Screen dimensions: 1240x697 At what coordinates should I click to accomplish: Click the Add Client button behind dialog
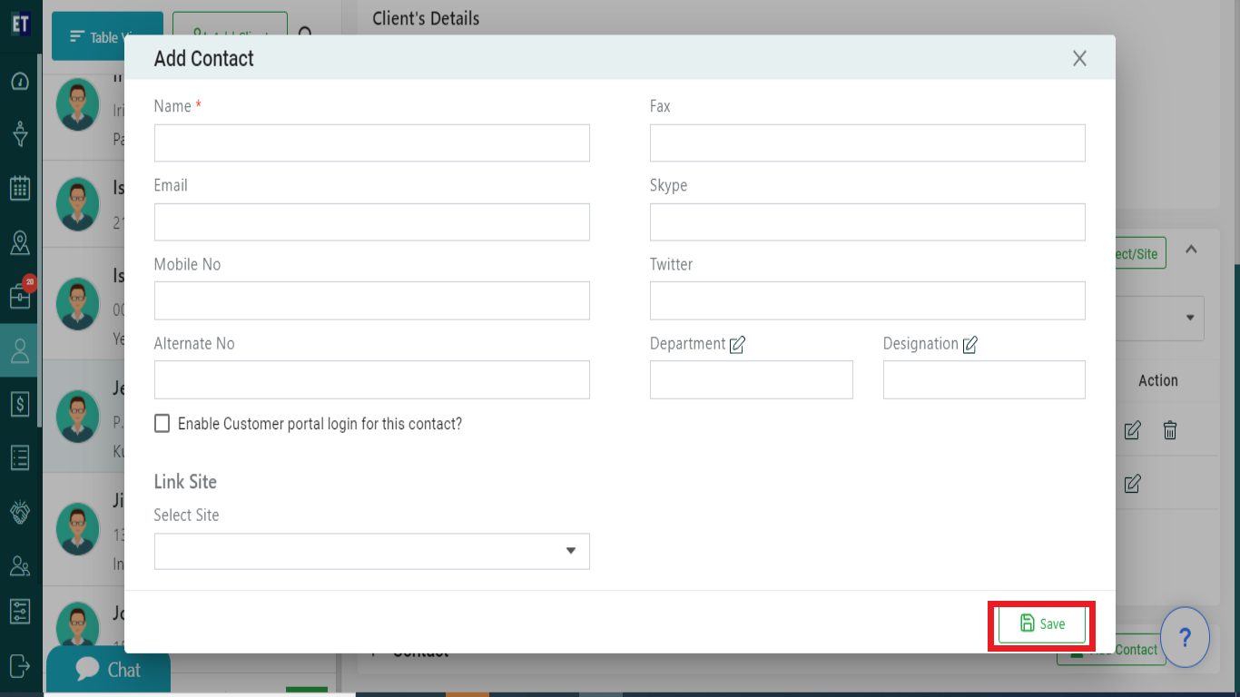pyautogui.click(x=230, y=24)
